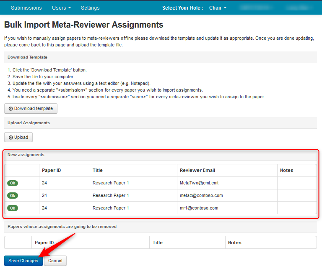
Task: Click 'Papers whose assignments are going to be removed' heading
Action: [62, 227]
